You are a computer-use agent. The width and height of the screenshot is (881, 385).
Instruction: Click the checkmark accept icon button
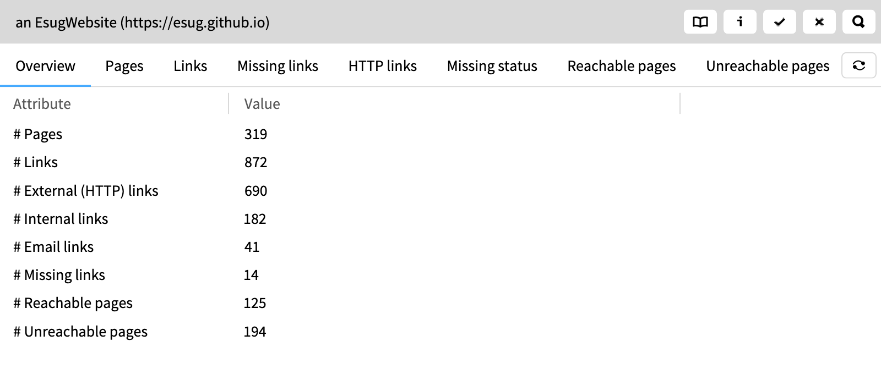(779, 22)
